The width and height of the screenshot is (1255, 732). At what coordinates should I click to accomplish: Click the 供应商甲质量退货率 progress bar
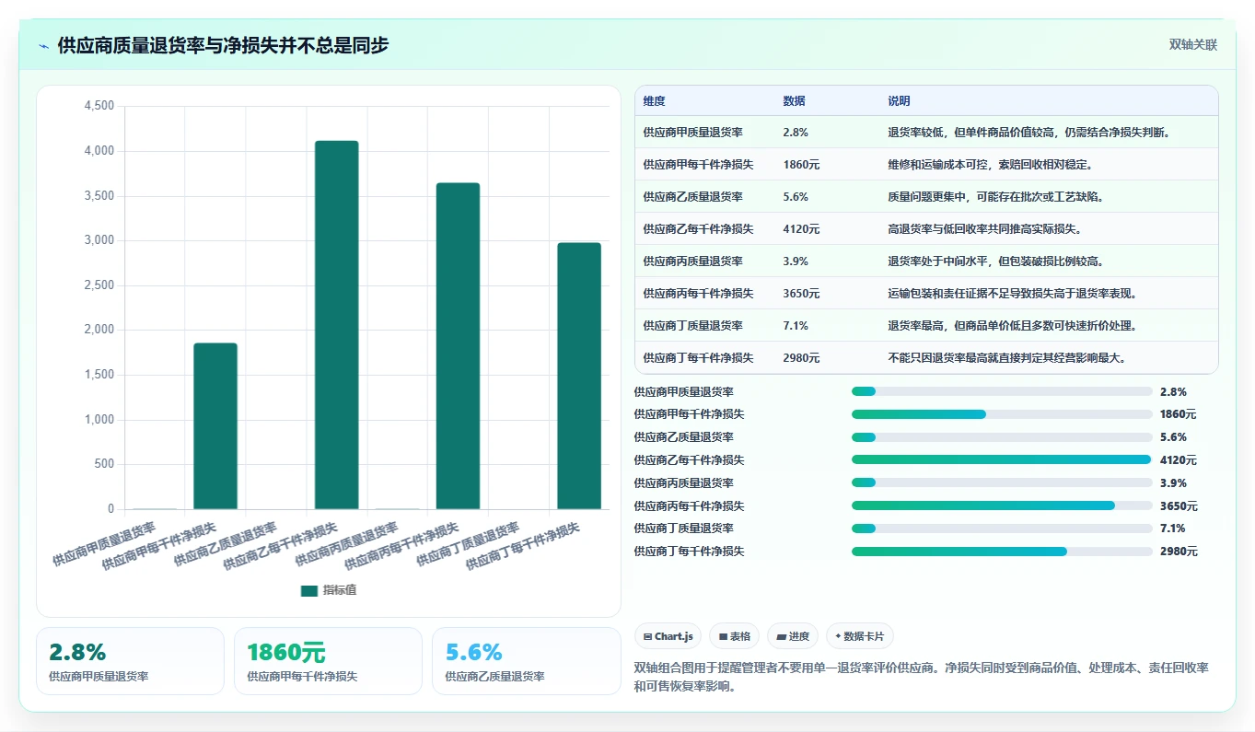1002,391
